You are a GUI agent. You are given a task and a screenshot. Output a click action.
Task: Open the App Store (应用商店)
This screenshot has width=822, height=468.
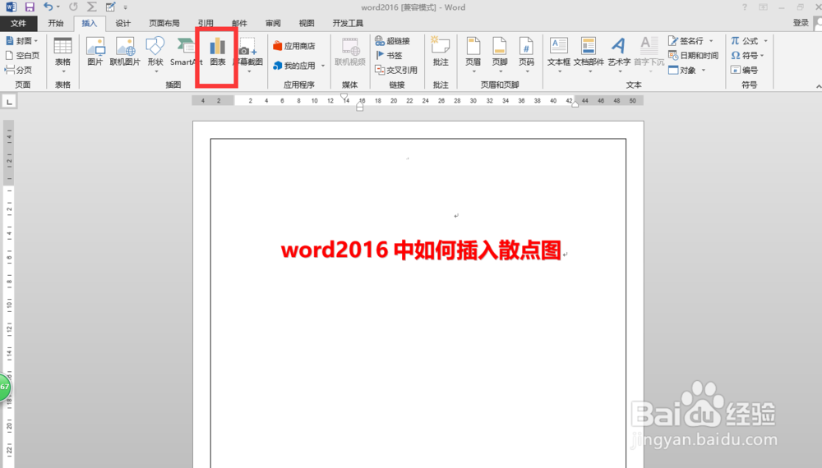pos(294,46)
